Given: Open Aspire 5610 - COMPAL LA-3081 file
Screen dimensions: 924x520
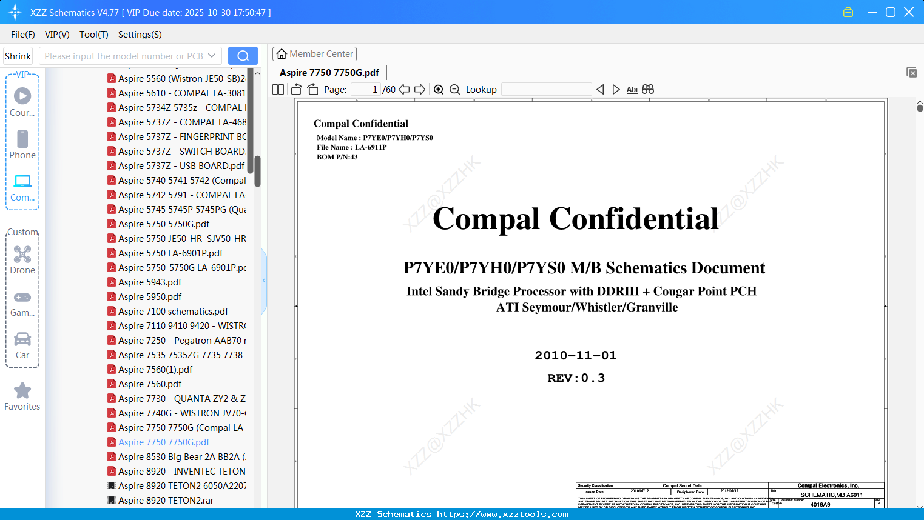Looking at the screenshot, I should click(x=177, y=93).
